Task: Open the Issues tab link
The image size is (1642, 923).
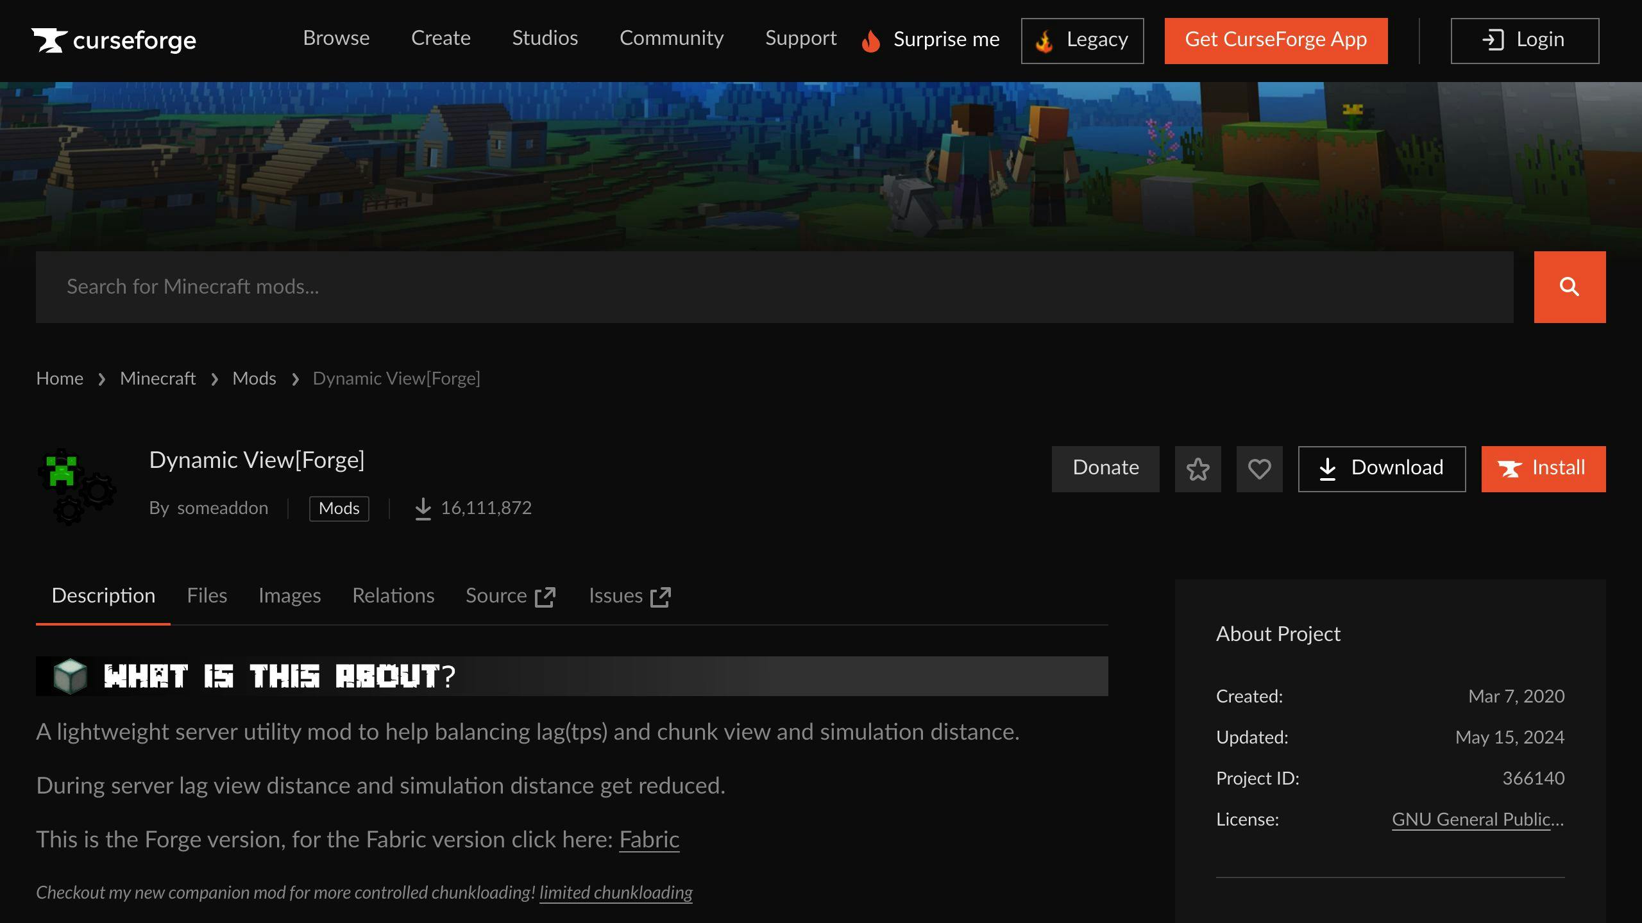Action: coord(629,596)
